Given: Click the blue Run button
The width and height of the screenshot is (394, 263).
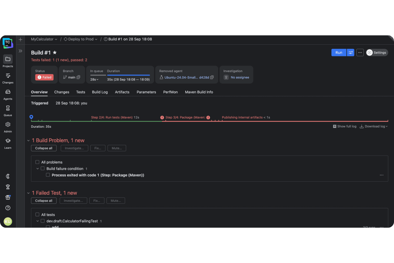Looking at the screenshot, I should pos(339,52).
